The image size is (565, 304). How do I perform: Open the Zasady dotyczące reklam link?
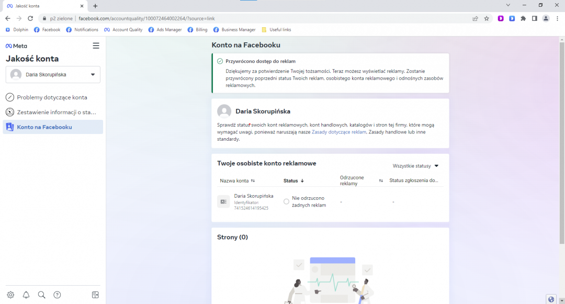[x=338, y=132]
